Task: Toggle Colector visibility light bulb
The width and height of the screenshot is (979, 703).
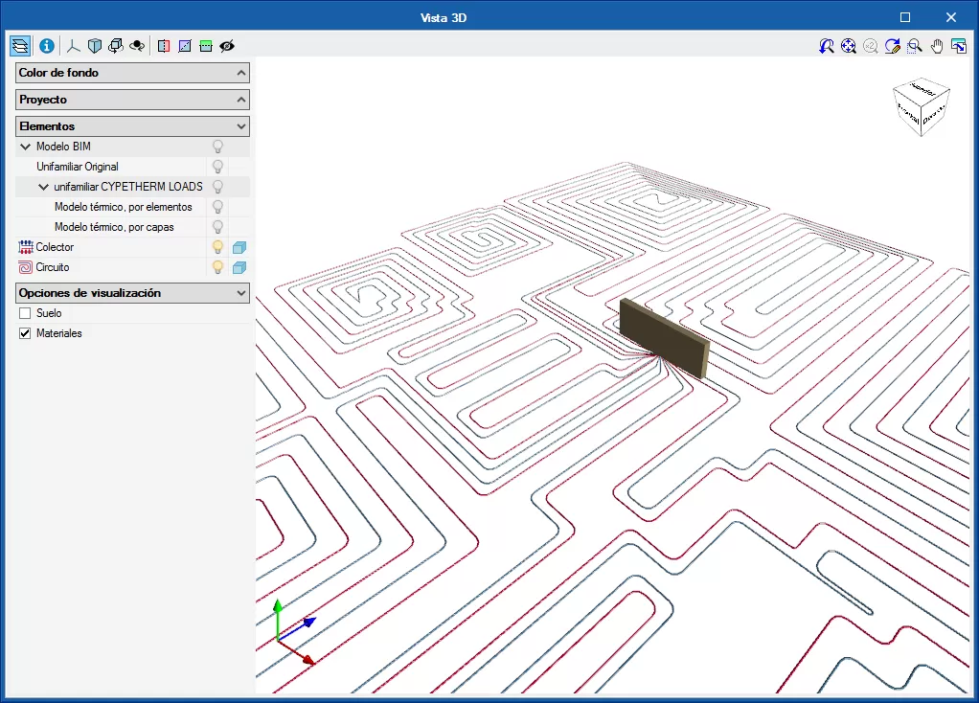Action: [217, 247]
